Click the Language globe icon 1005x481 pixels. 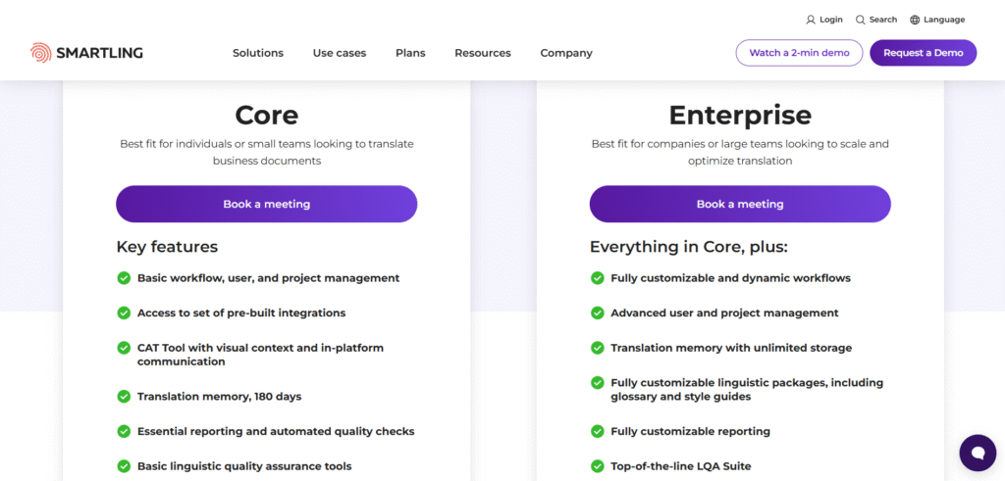coord(915,20)
